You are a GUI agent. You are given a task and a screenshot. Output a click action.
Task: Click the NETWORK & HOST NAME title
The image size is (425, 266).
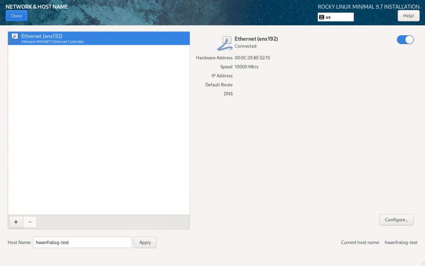(x=37, y=7)
